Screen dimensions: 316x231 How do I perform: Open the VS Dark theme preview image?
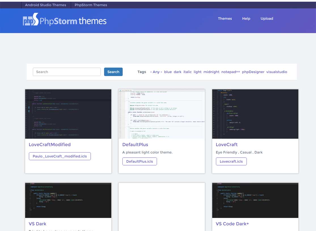[x=68, y=200]
